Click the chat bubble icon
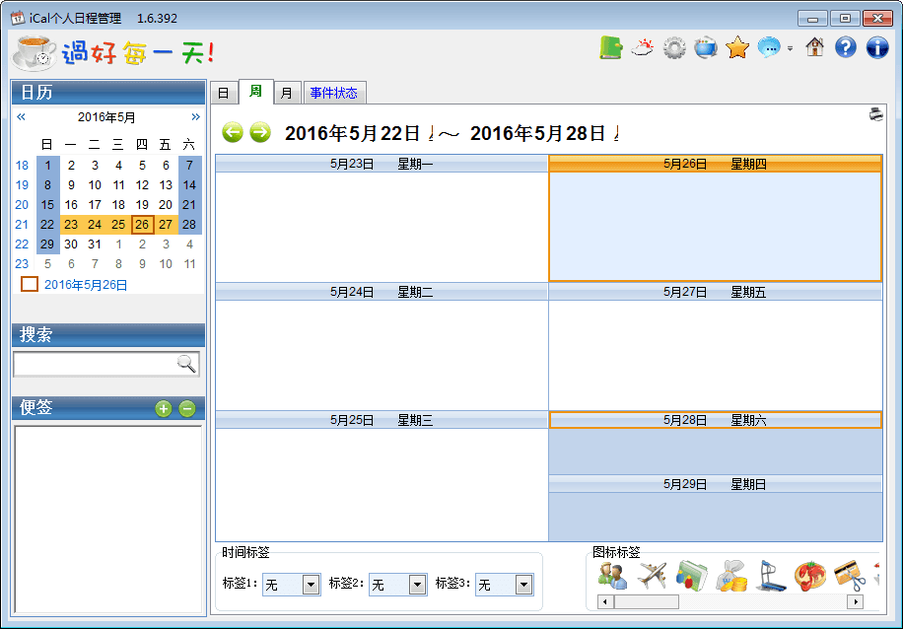The image size is (903, 629). click(769, 47)
